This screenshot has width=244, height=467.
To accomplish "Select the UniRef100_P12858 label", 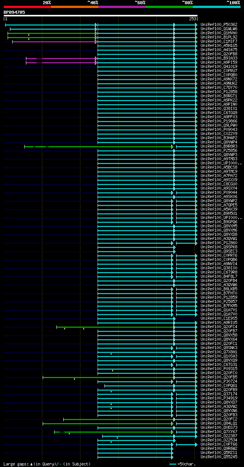I will click(219, 92).
